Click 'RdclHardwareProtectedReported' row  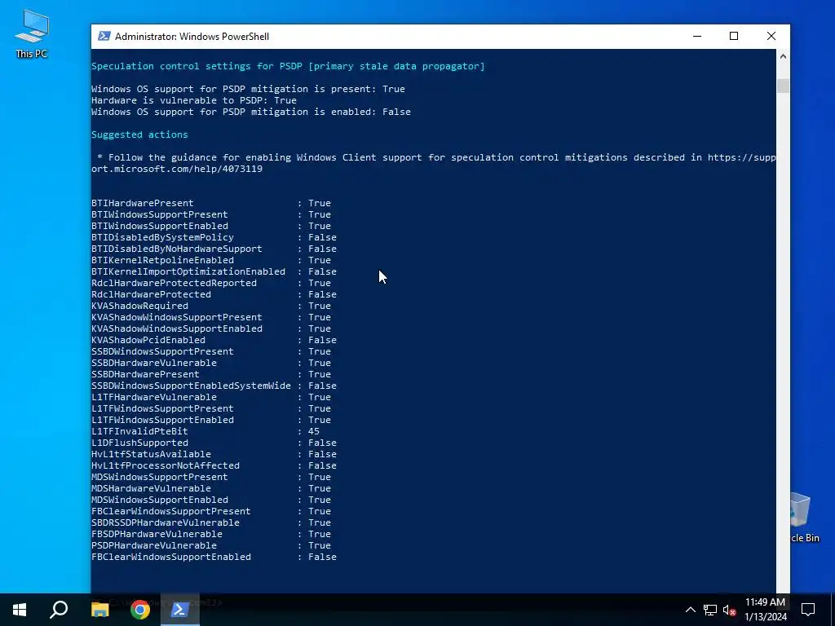211,283
